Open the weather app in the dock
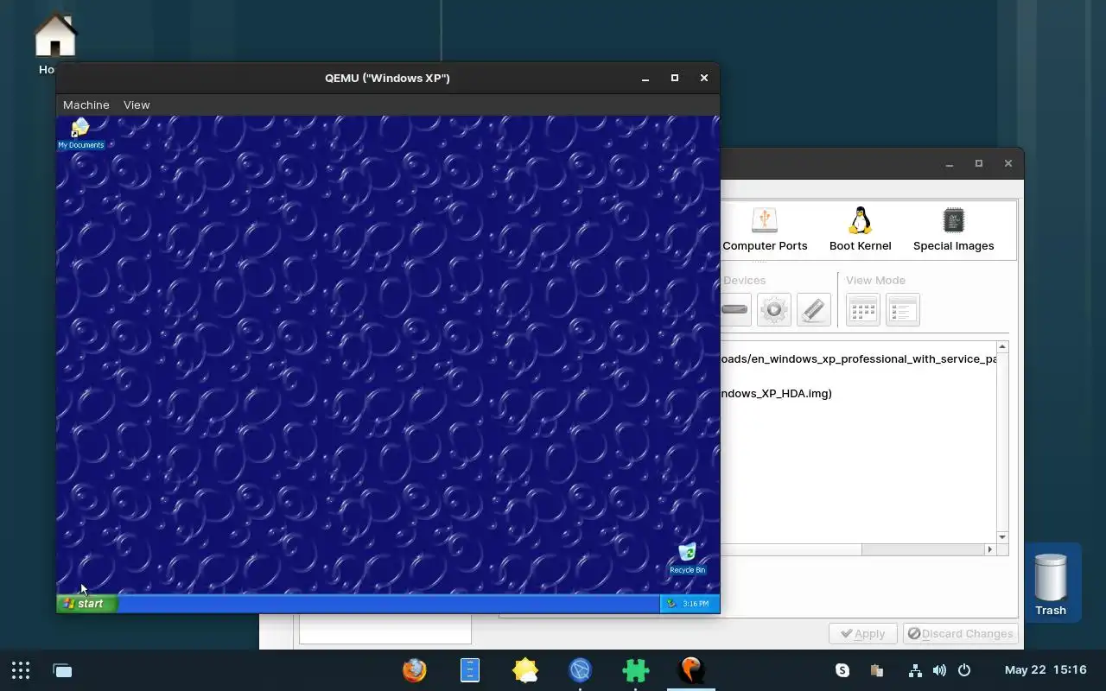 pos(525,670)
